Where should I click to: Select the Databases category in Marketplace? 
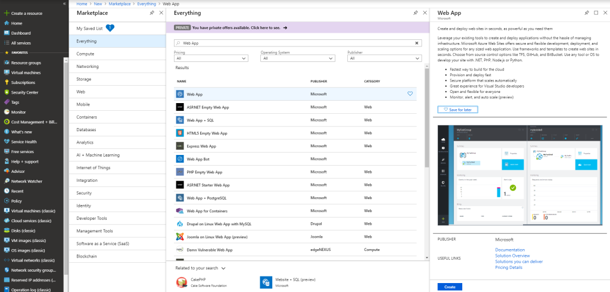[117, 130]
